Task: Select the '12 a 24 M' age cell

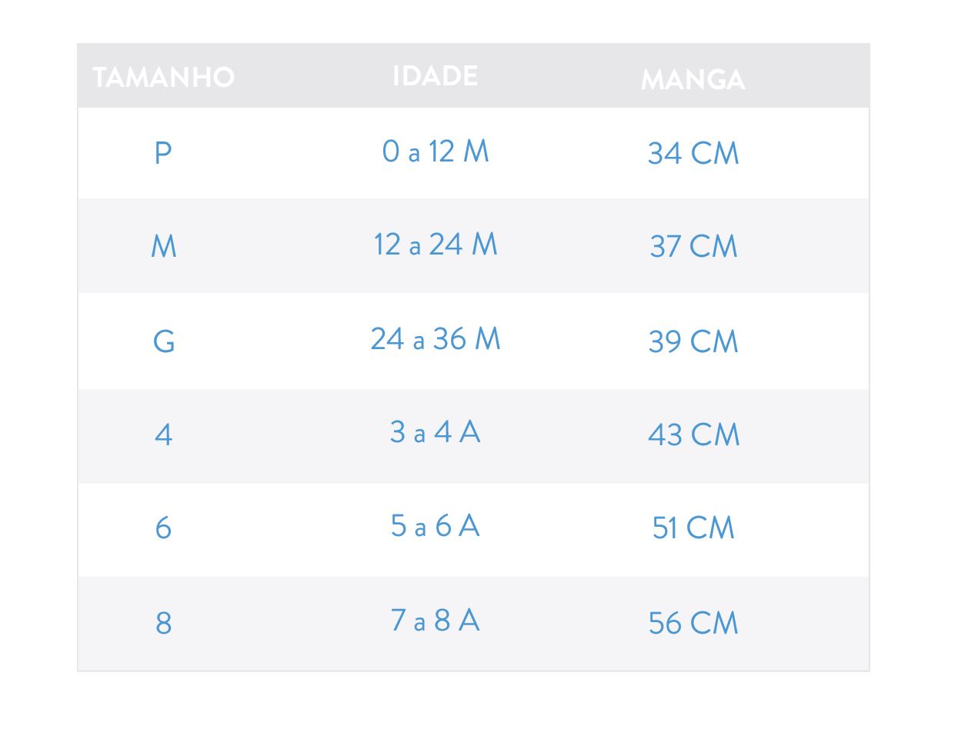Action: pyautogui.click(x=436, y=245)
